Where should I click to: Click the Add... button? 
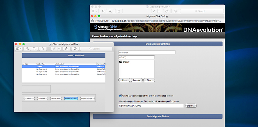[x=124, y=80]
